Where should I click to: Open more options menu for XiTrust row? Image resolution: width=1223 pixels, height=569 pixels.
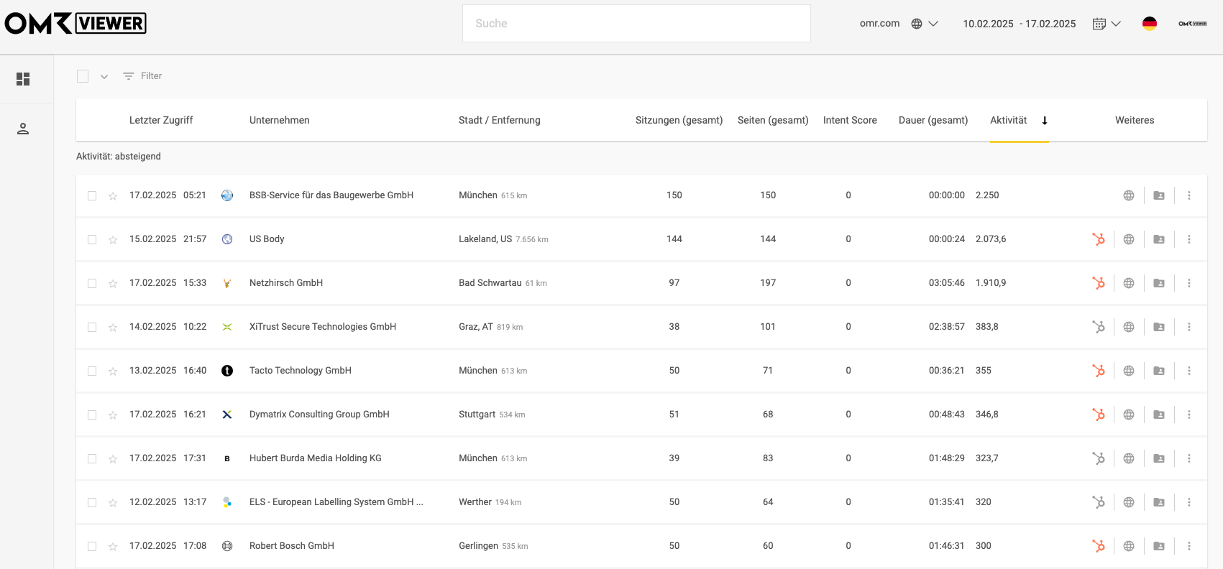coord(1189,327)
